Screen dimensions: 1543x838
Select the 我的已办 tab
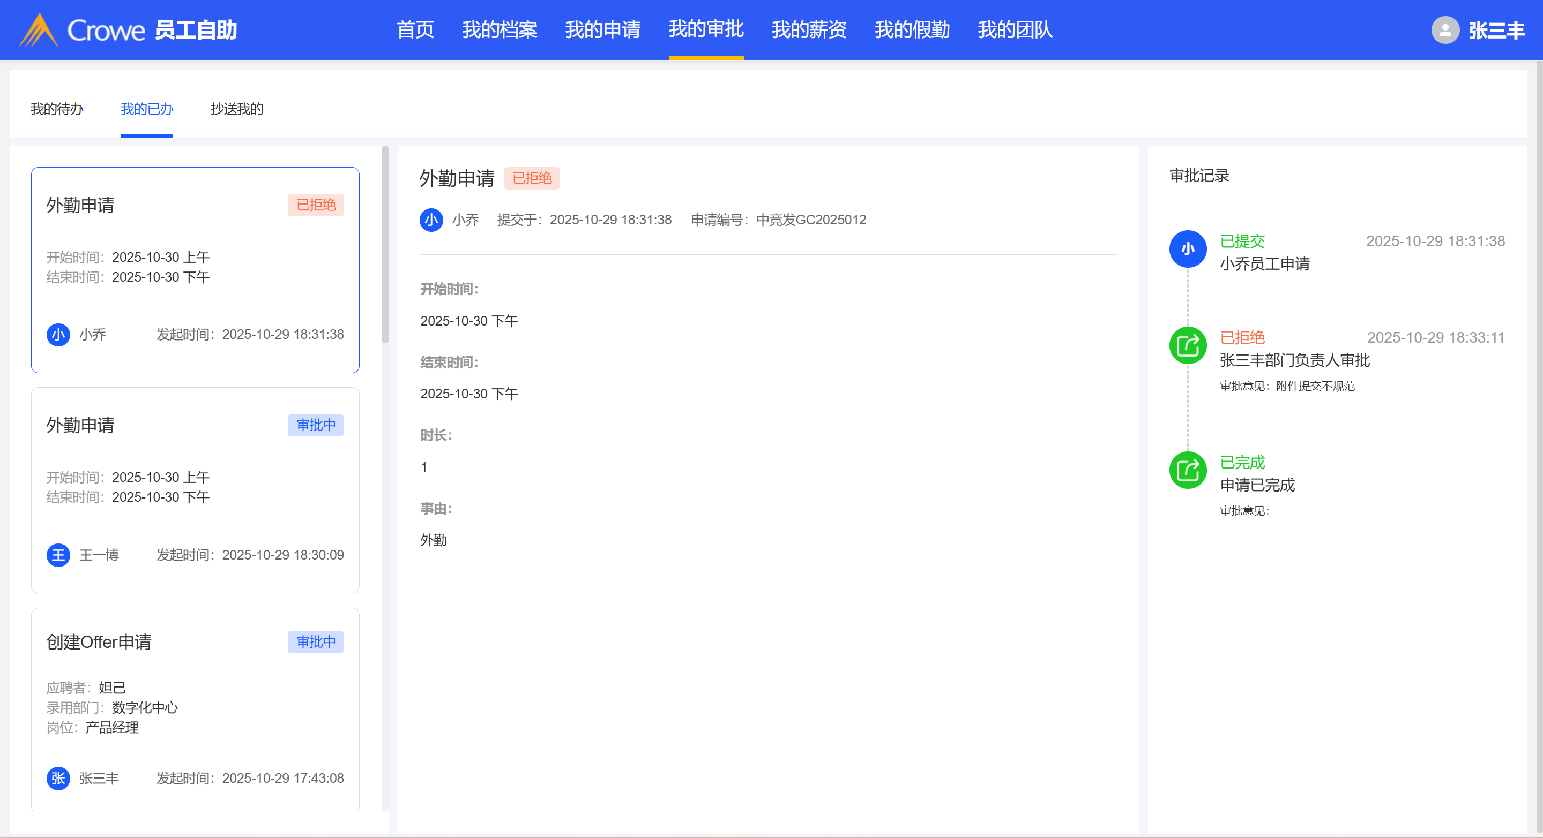147,109
